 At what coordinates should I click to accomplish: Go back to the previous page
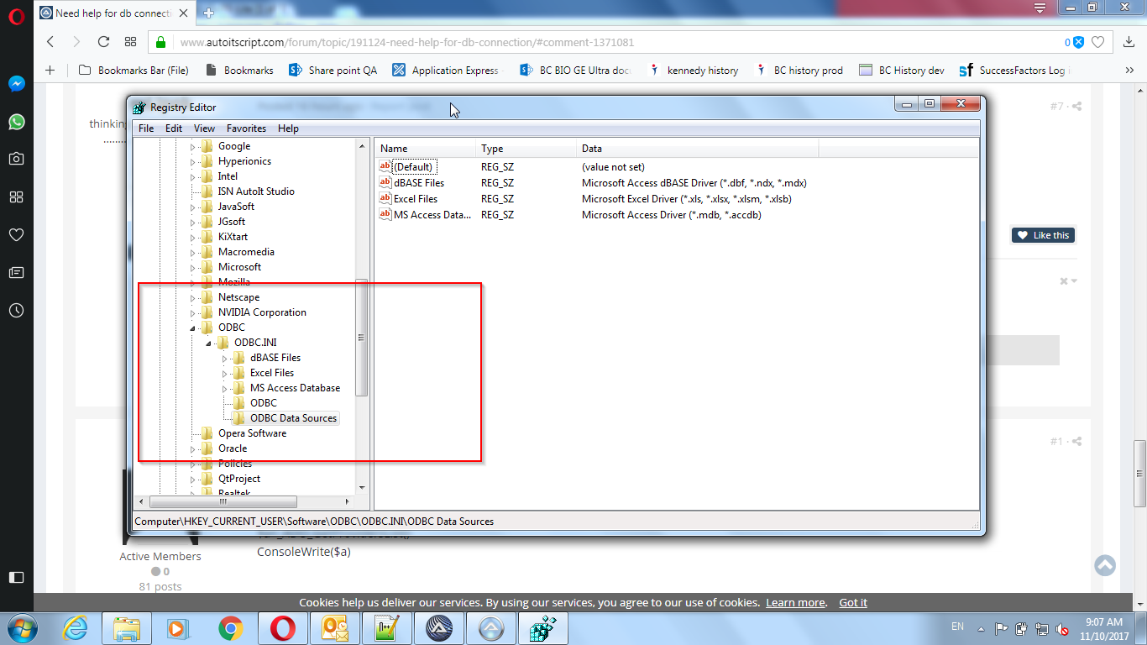[x=50, y=41]
